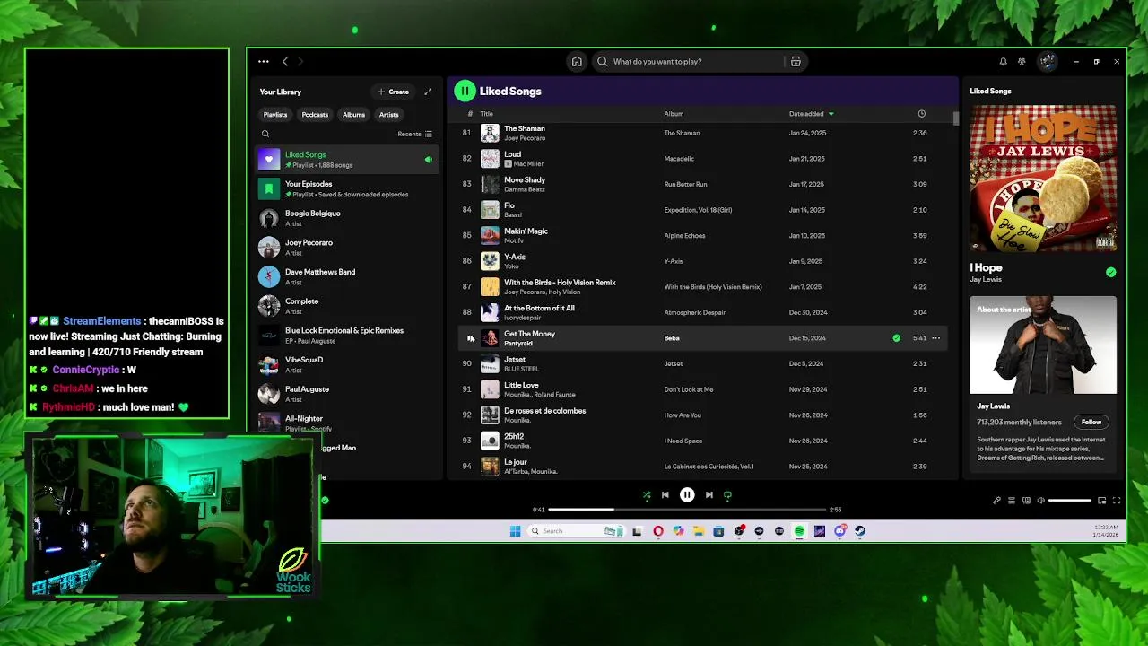Open Lyrics microphone icon
This screenshot has width=1148, height=646.
996,501
